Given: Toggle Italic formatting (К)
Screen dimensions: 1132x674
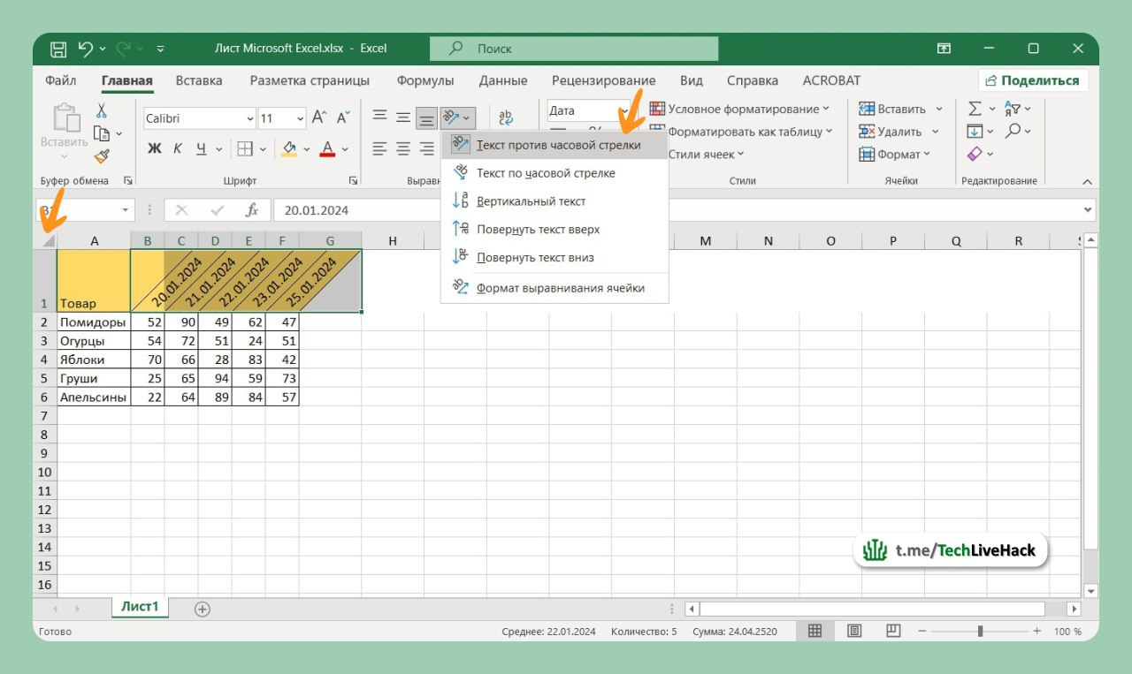Looking at the screenshot, I should [178, 148].
